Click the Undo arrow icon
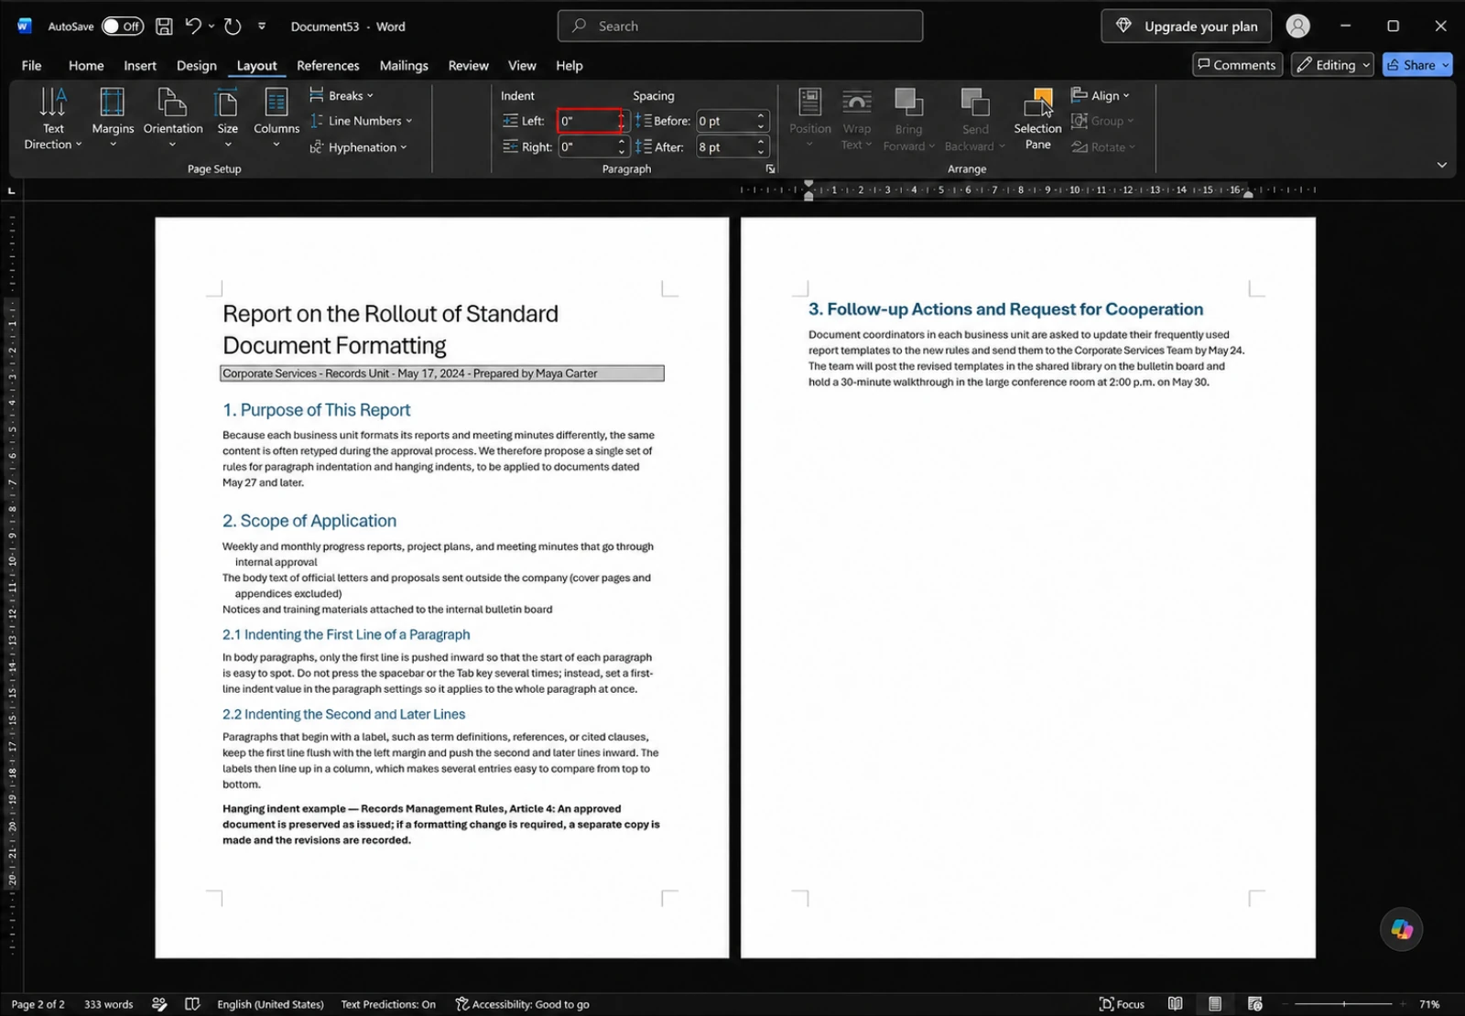This screenshot has width=1465, height=1016. [193, 27]
